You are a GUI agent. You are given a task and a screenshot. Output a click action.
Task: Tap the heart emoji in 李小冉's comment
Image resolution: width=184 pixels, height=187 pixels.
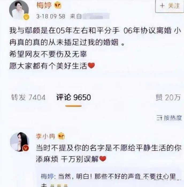coord(103,159)
